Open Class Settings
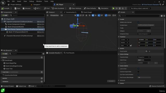Screen dimensions: 166x93 pos(75,8)
